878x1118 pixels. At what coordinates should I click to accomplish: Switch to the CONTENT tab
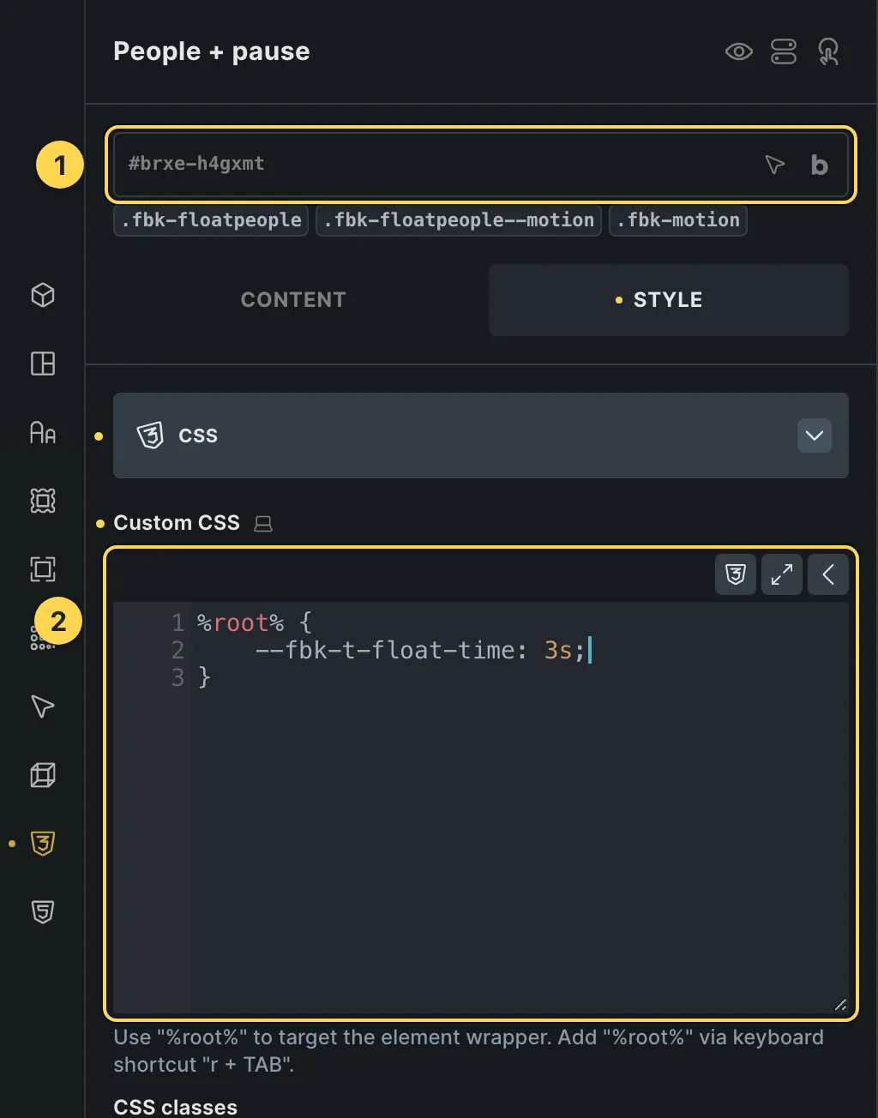[293, 300]
